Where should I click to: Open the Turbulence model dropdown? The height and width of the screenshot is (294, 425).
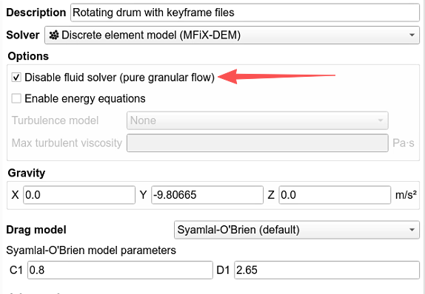tap(257, 120)
